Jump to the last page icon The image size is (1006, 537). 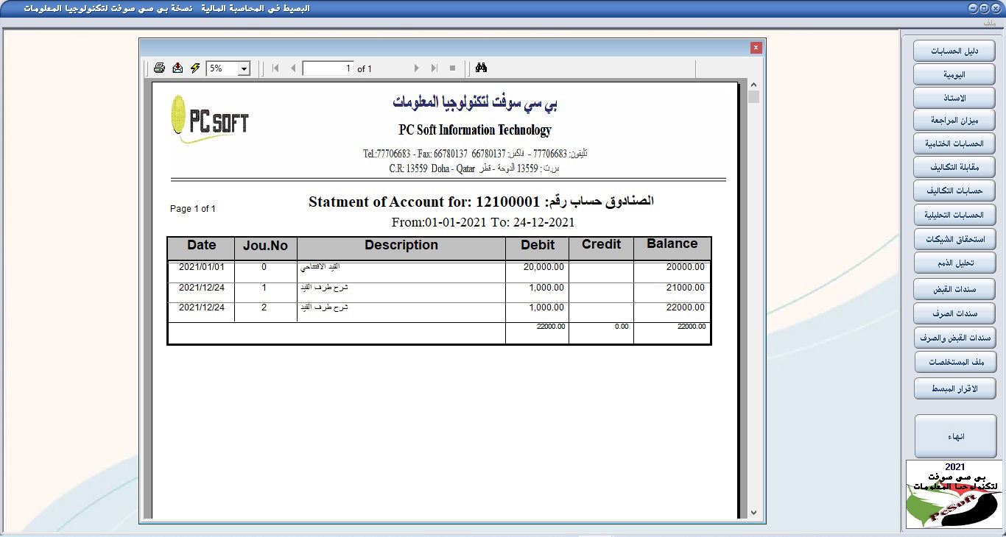click(434, 67)
